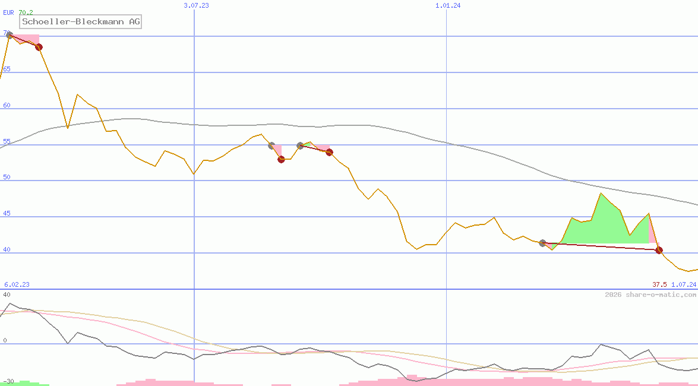Viewport: 698px width, 386px height.
Task: Select the red exit marker near 54
Action: point(329,152)
